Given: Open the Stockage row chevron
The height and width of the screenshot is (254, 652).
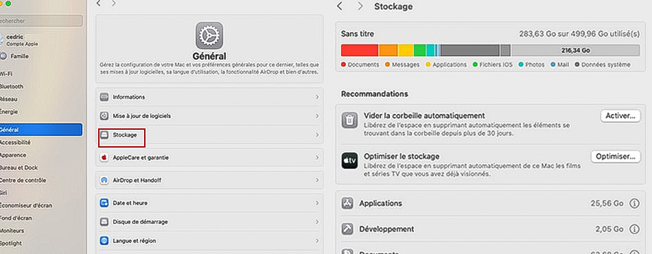Looking at the screenshot, I should point(317,135).
